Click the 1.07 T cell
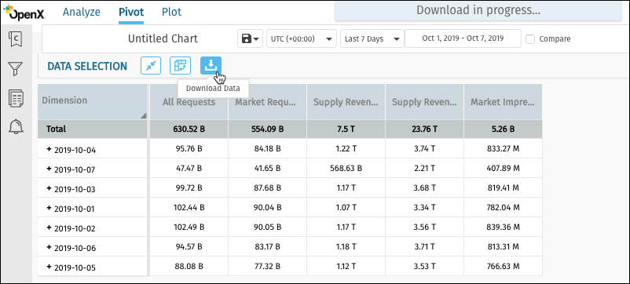 click(x=346, y=207)
